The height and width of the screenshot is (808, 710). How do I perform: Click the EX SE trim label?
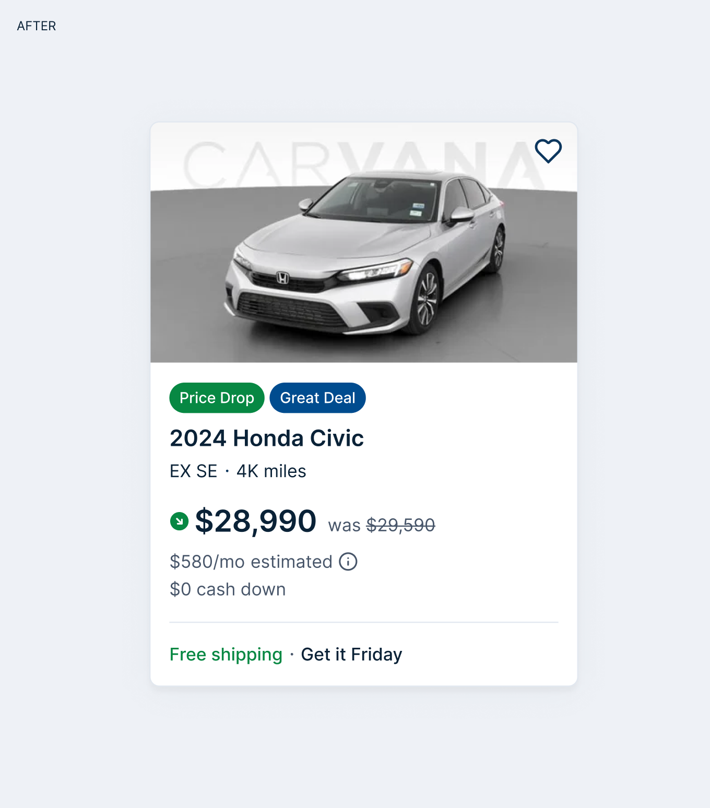coord(193,471)
